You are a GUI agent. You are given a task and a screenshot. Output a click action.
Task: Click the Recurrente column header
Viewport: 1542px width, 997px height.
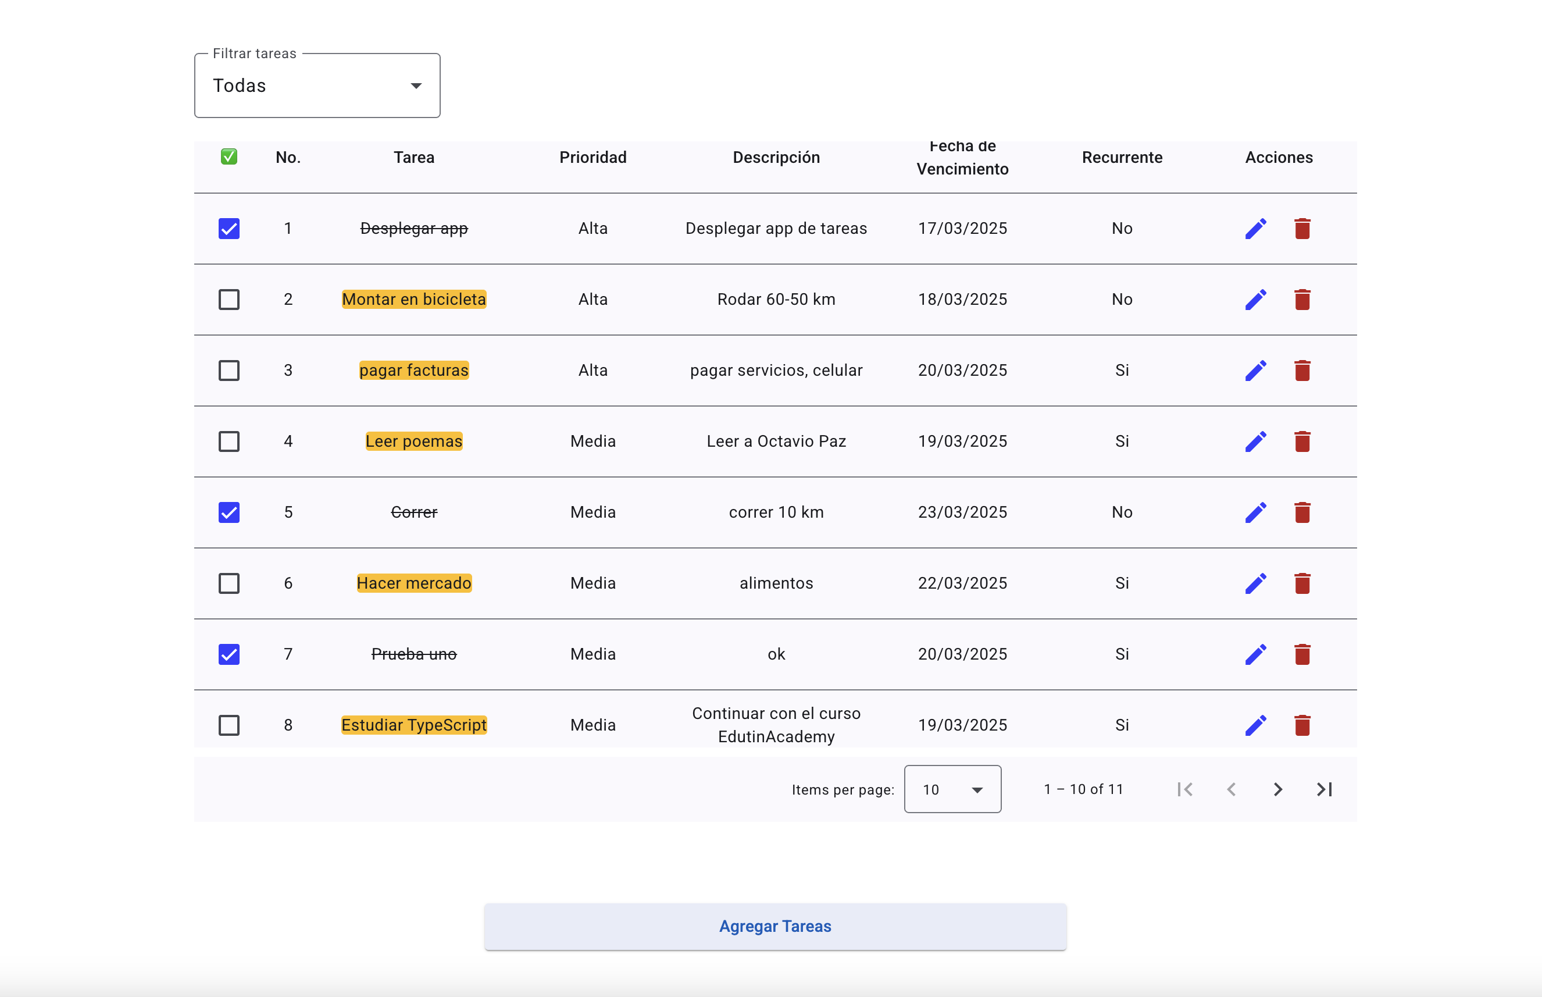pyautogui.click(x=1122, y=157)
